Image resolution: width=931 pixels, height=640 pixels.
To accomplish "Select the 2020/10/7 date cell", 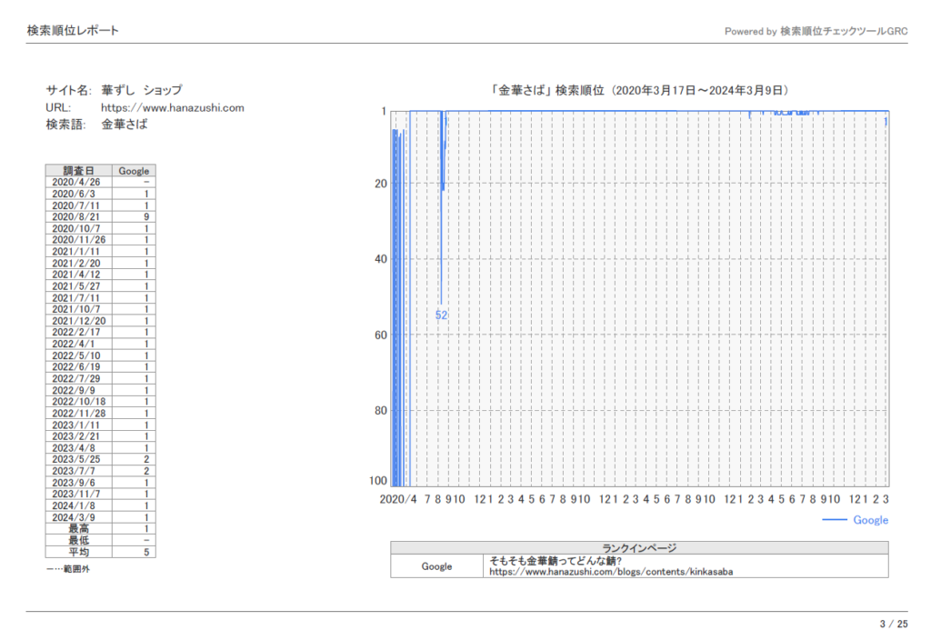I will tap(78, 228).
